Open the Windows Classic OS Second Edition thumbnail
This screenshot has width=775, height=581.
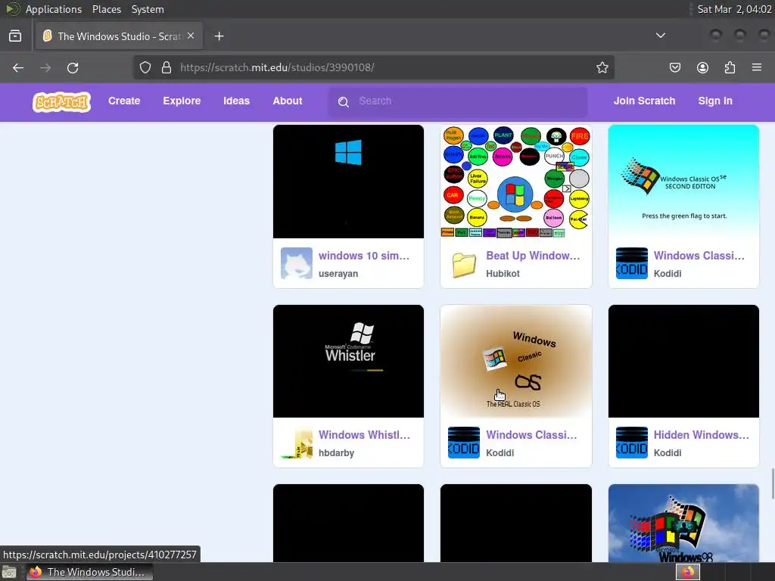(683, 182)
